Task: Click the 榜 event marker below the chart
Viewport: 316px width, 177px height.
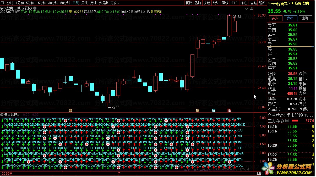Action: click(197, 110)
